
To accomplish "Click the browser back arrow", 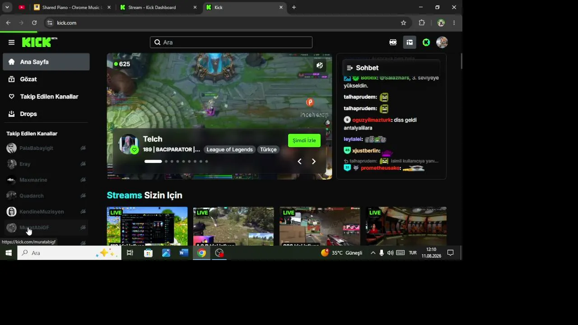I will tap(8, 23).
